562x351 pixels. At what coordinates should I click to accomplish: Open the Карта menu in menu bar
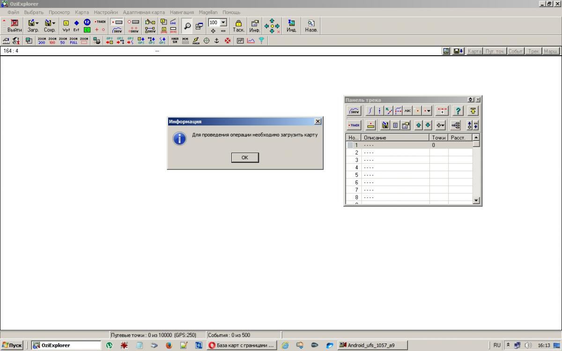point(81,12)
